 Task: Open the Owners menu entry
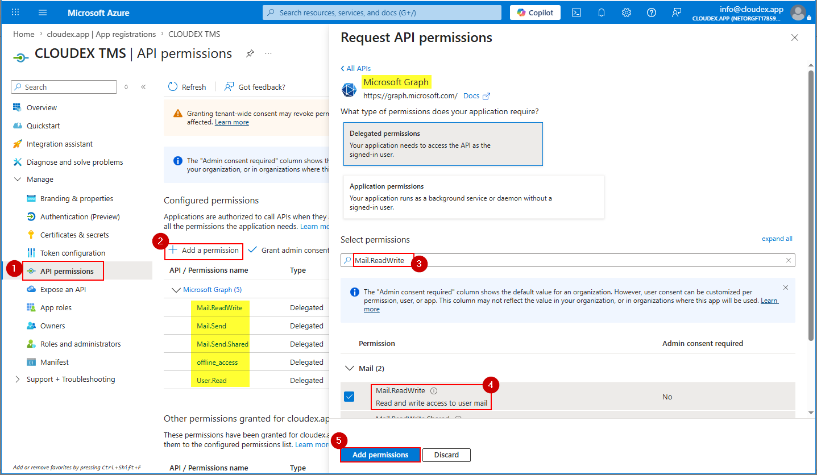coord(53,326)
